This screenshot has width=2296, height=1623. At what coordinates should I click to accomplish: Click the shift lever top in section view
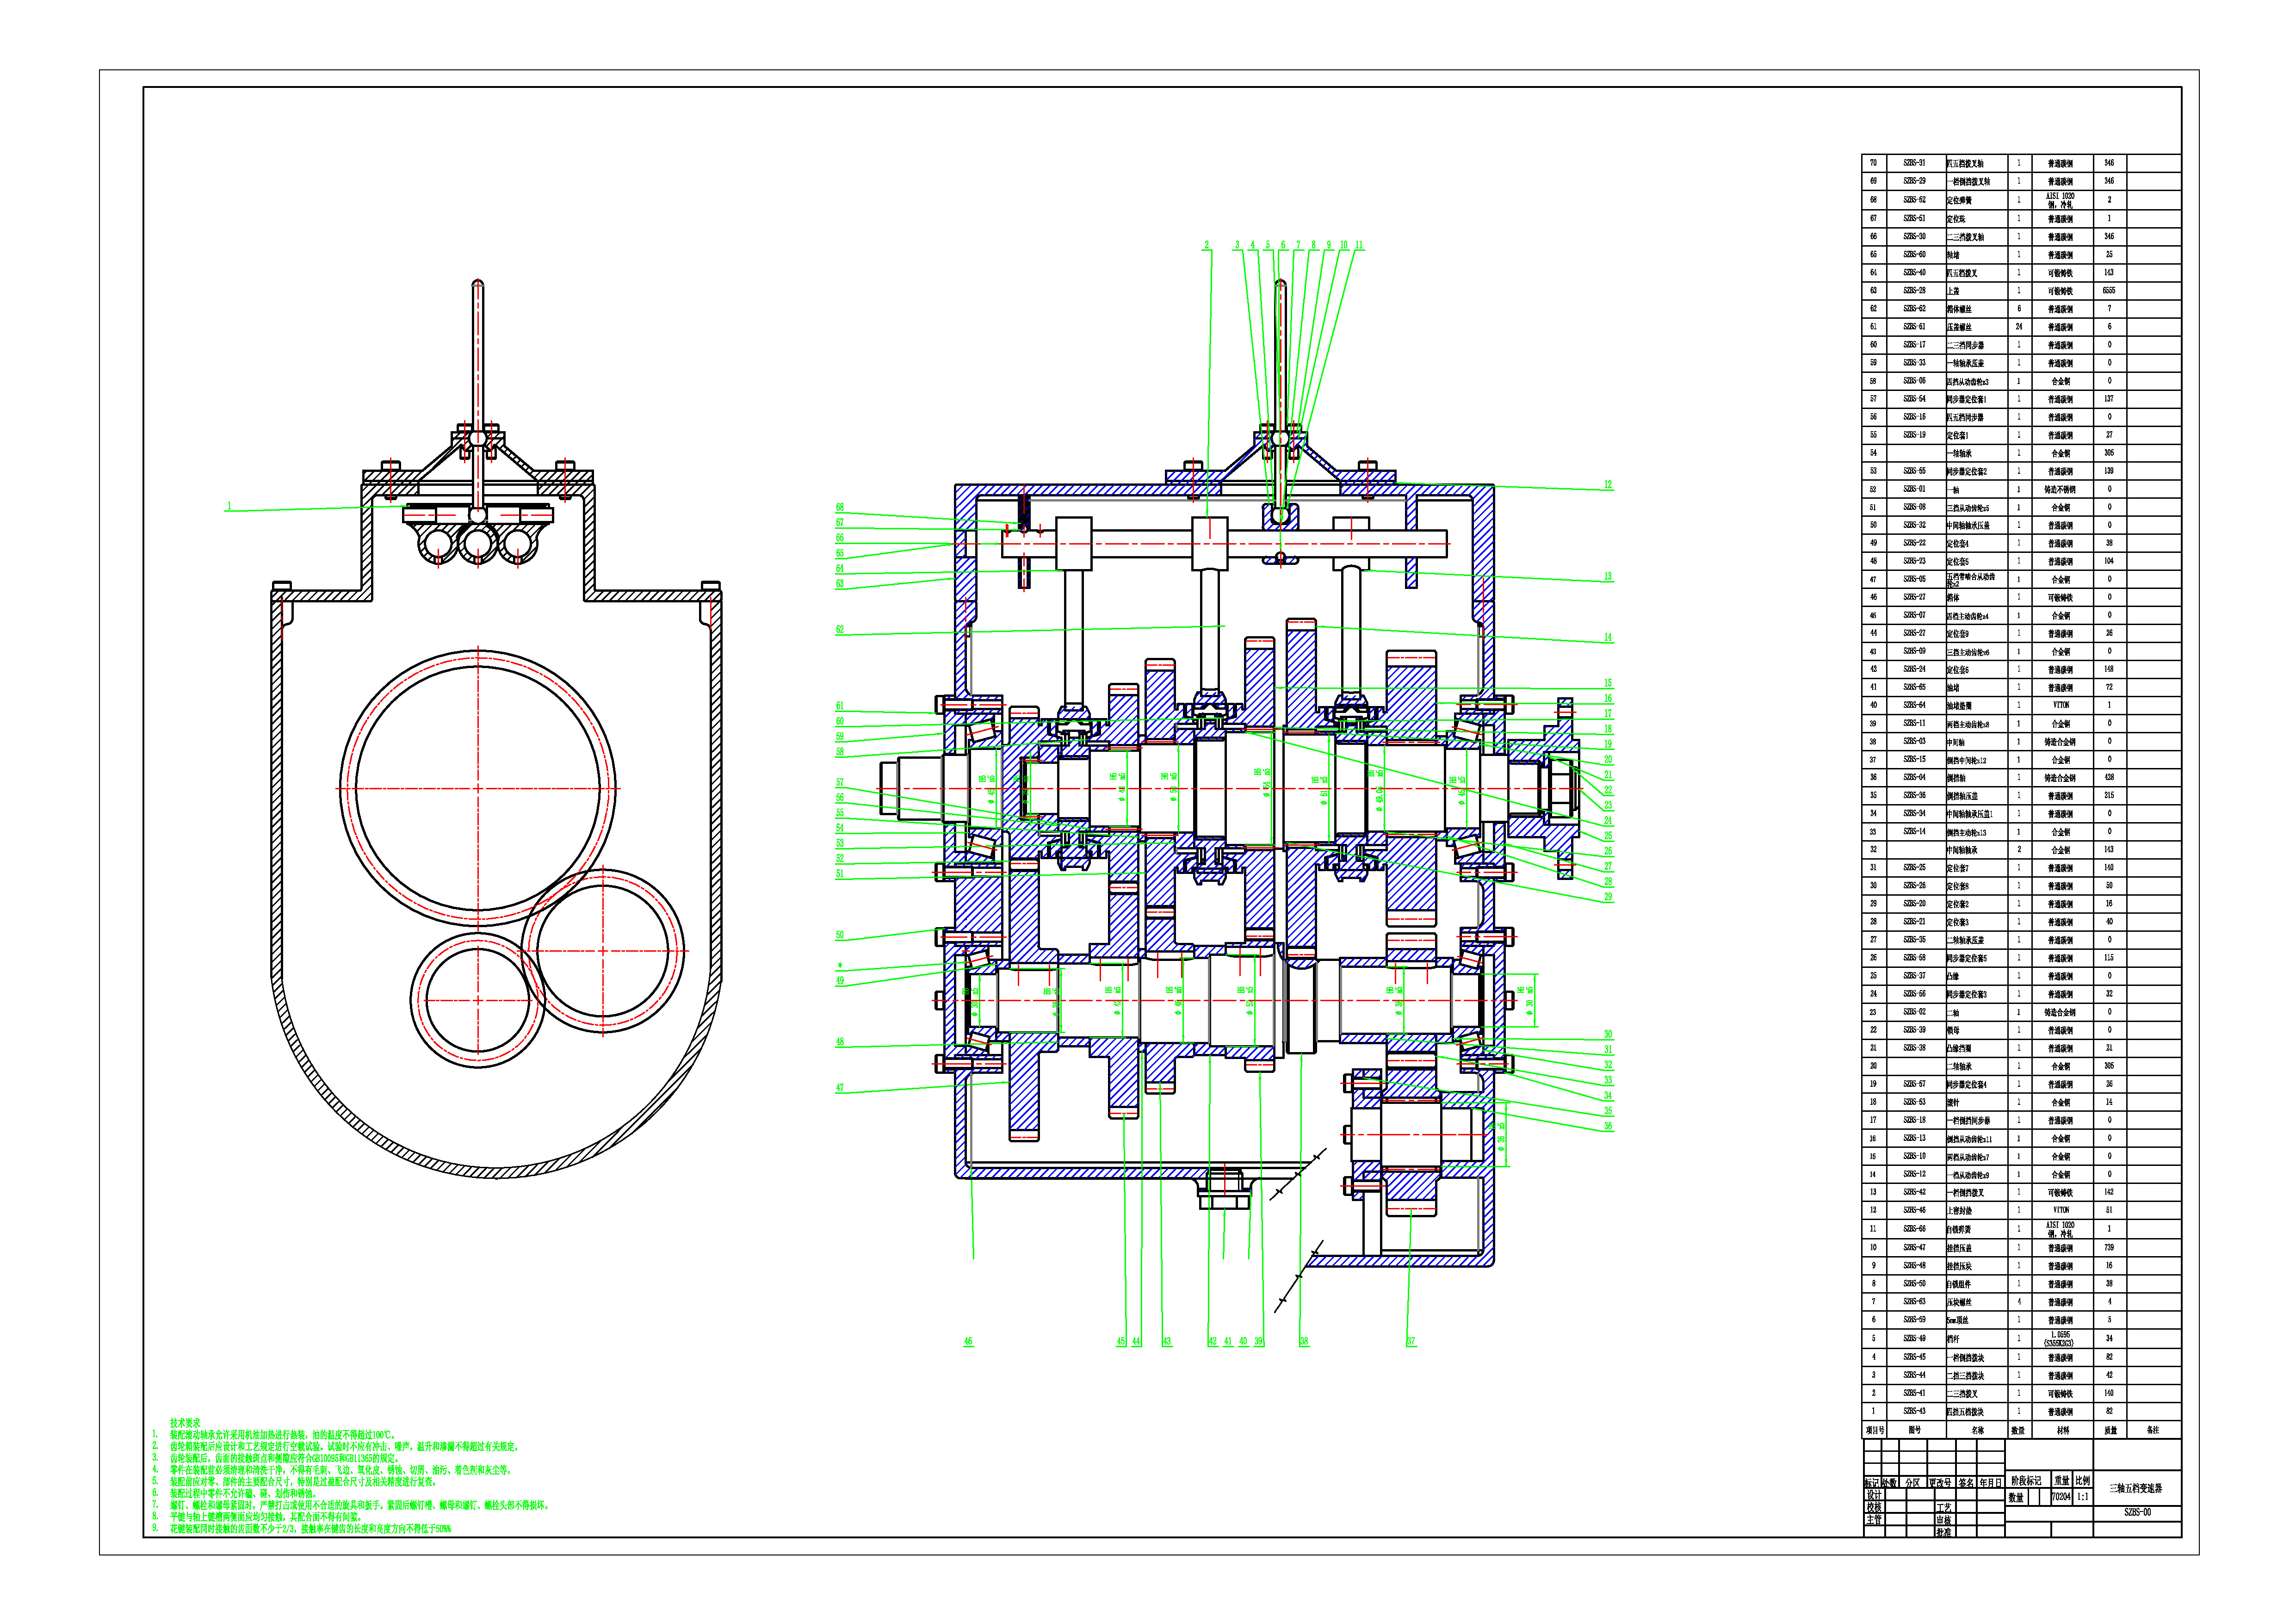coord(1281,285)
